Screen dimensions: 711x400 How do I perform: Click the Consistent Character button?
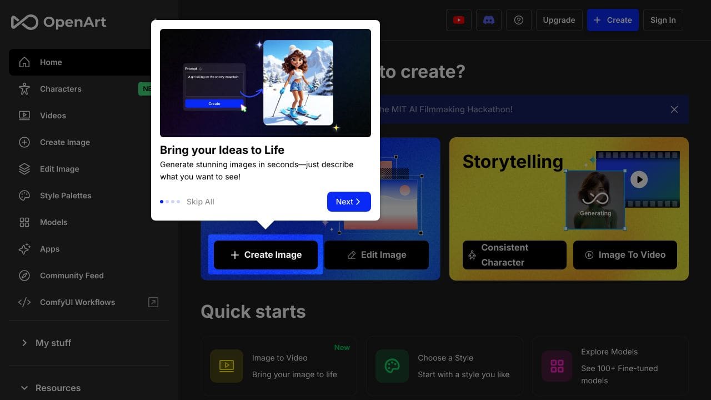514,255
